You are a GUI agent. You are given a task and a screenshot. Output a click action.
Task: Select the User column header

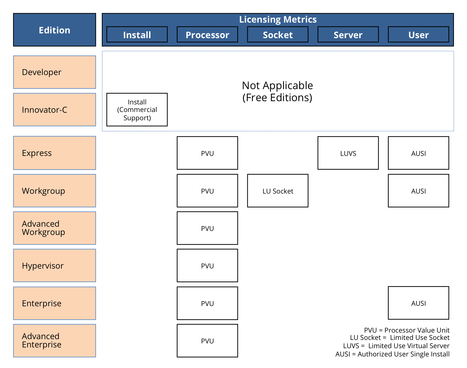[418, 35]
